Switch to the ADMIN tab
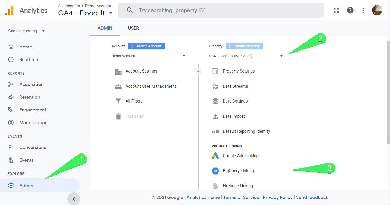The image size is (390, 205). coord(105,28)
